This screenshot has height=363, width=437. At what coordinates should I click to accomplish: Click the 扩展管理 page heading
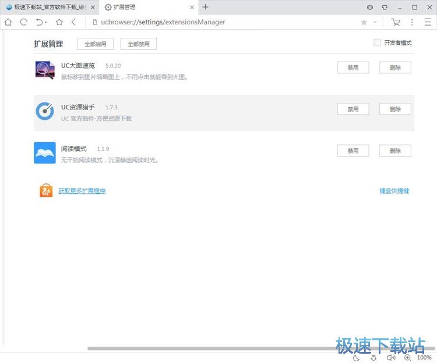[x=48, y=44]
